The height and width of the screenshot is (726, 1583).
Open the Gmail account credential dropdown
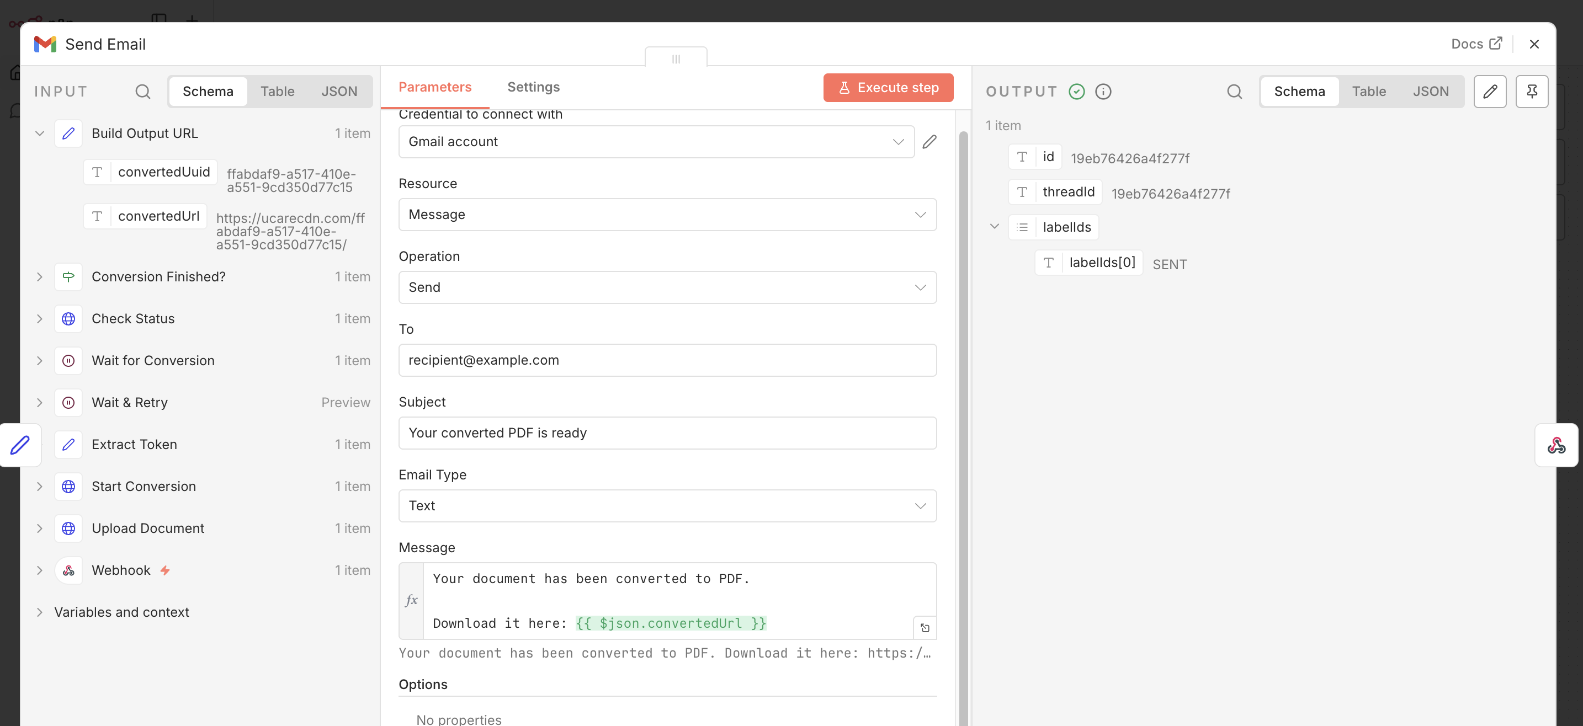656,142
